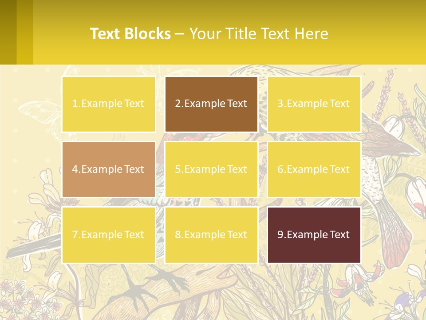Select the brown 2.Example Text block
This screenshot has height=320, width=426.
(211, 104)
